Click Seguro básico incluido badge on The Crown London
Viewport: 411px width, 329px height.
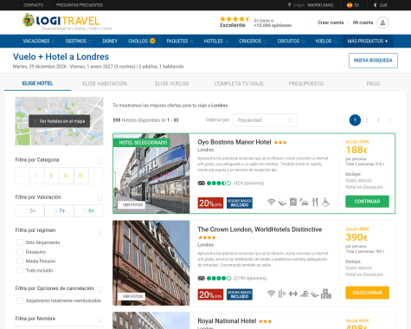tap(240, 294)
